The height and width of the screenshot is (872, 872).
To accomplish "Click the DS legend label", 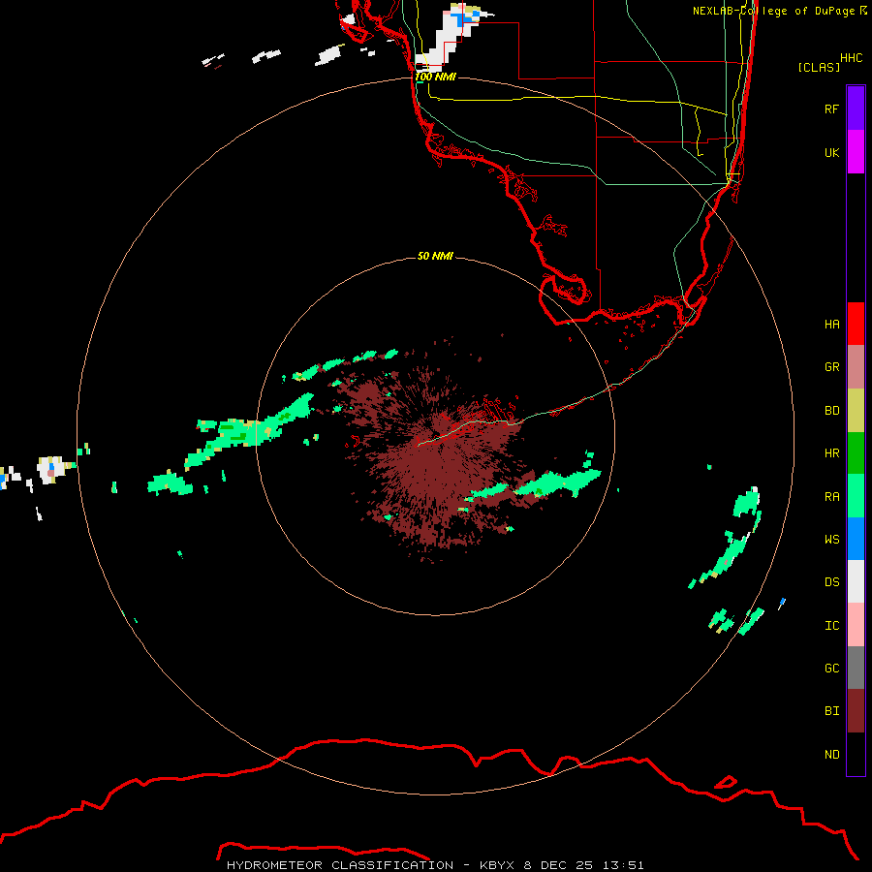I will point(831,582).
